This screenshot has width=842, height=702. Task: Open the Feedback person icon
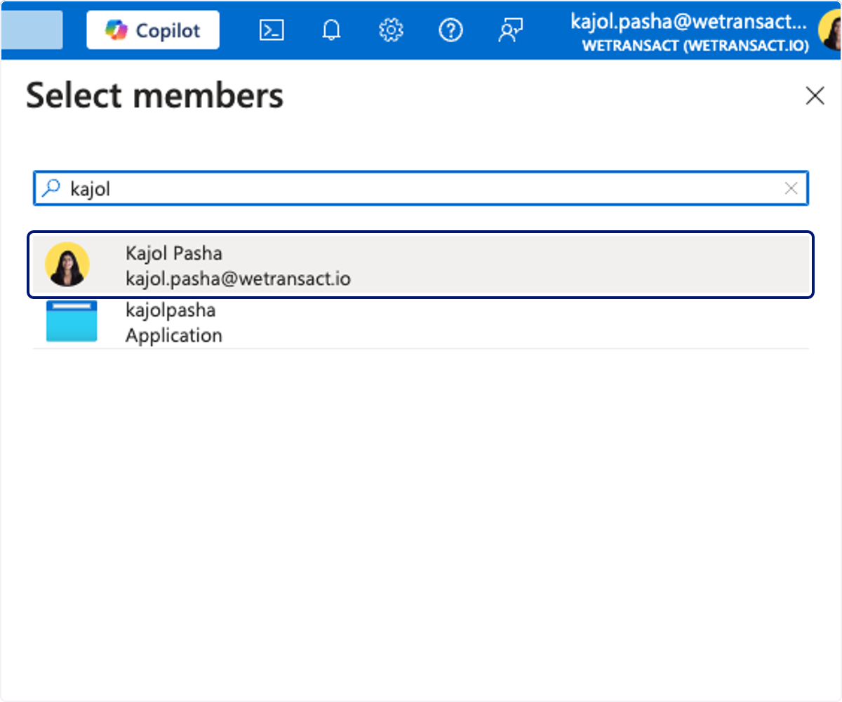(511, 30)
